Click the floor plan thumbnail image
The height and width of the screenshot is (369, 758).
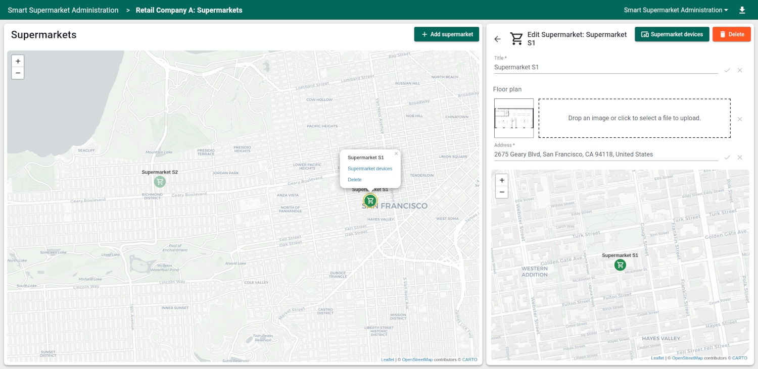tap(514, 118)
